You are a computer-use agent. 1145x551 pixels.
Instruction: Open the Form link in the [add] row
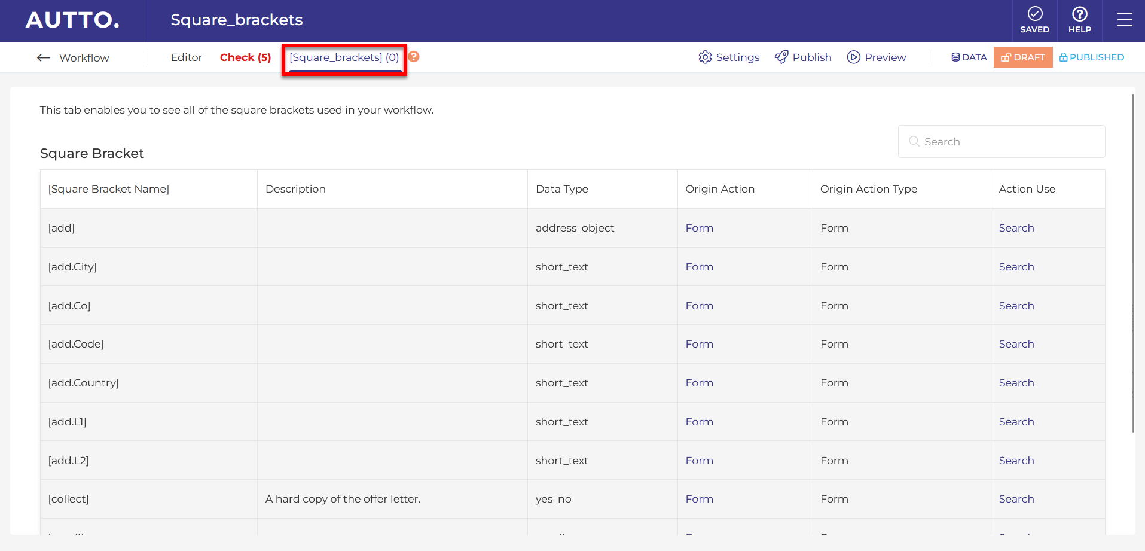pos(699,228)
